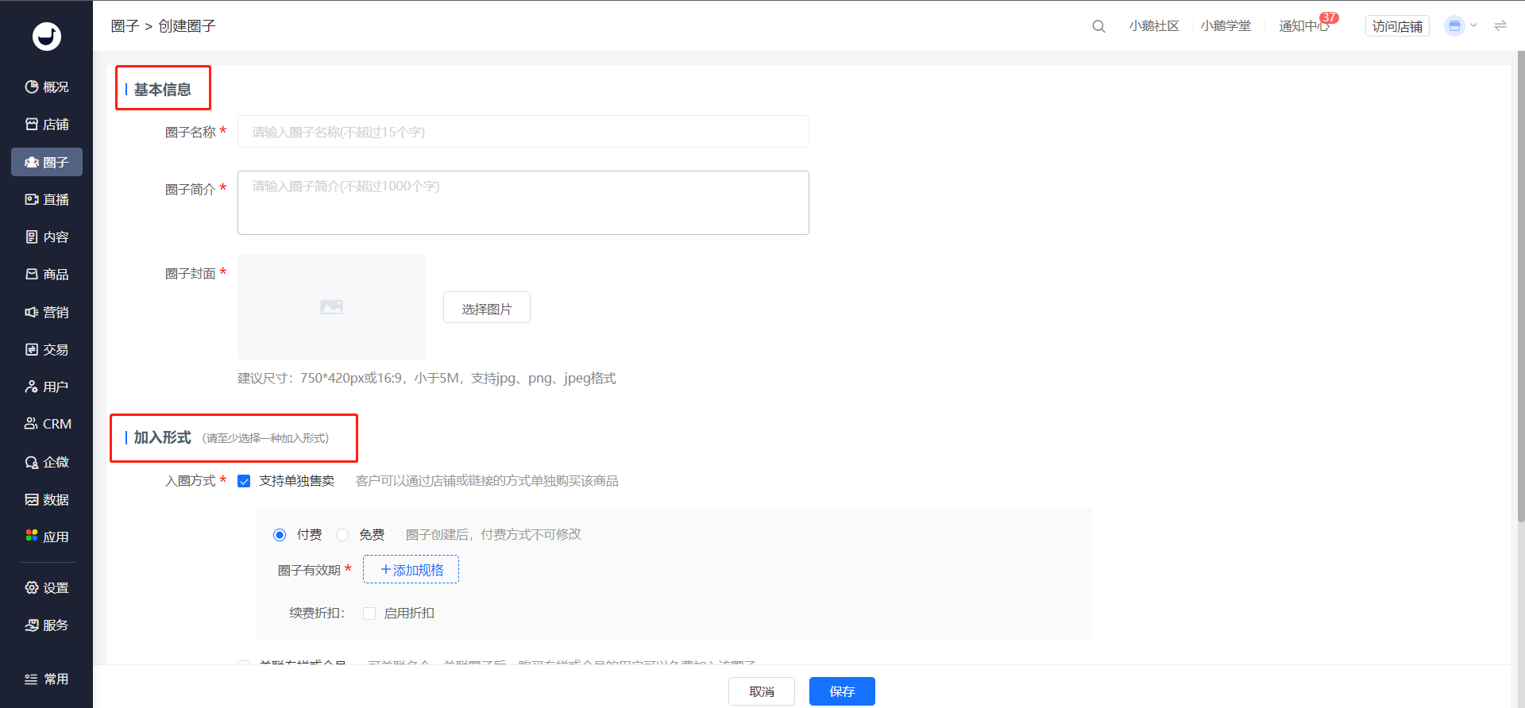The height and width of the screenshot is (708, 1525).
Task: Focus the 圈子简介 text area
Action: pyautogui.click(x=523, y=202)
